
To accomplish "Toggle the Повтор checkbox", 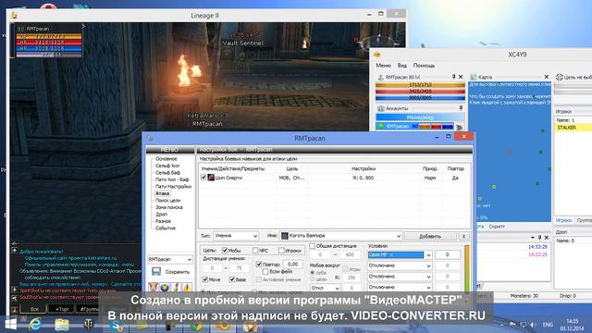I will click(x=259, y=265).
